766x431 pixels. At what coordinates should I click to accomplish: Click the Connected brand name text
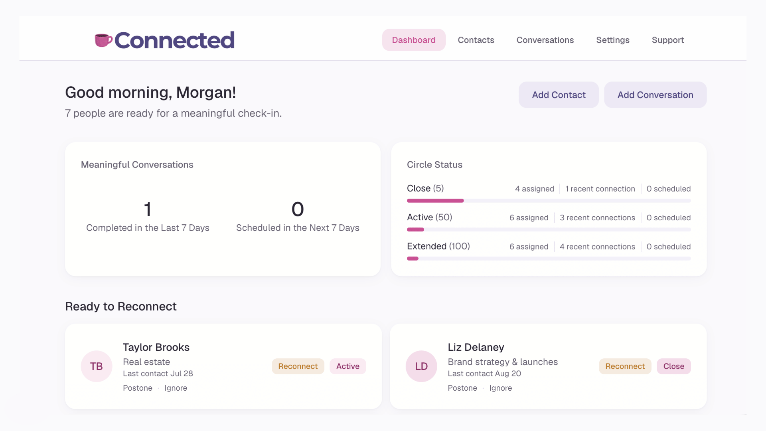pyautogui.click(x=174, y=40)
